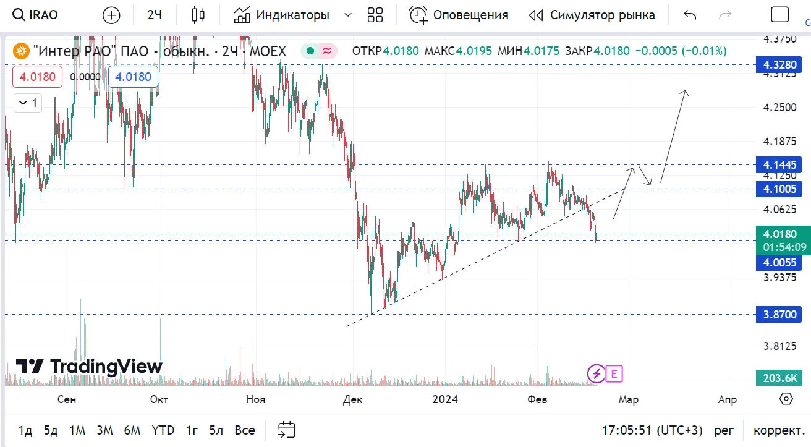Click the purple lightning flash icon
The width and height of the screenshot is (811, 447).
click(596, 373)
